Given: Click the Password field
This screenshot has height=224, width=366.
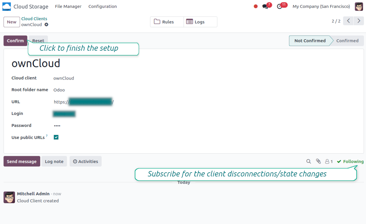Looking at the screenshot, I should [57, 125].
